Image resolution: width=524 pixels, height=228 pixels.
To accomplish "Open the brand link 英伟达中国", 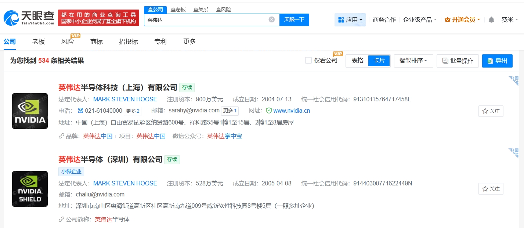I will point(98,136).
